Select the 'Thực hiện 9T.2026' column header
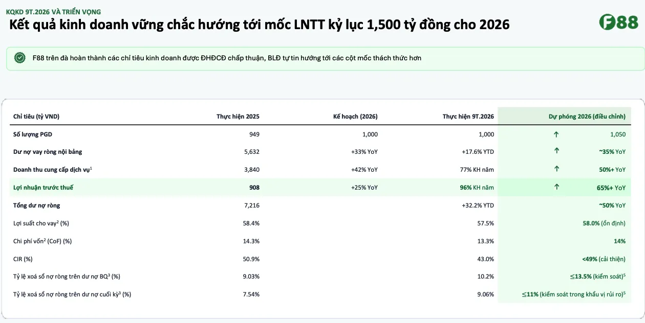The image size is (645, 323). pyautogui.click(x=468, y=117)
